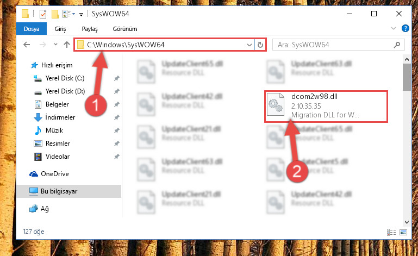Open the Görünüm ribbon tab
The height and width of the screenshot is (256, 418).
125,29
